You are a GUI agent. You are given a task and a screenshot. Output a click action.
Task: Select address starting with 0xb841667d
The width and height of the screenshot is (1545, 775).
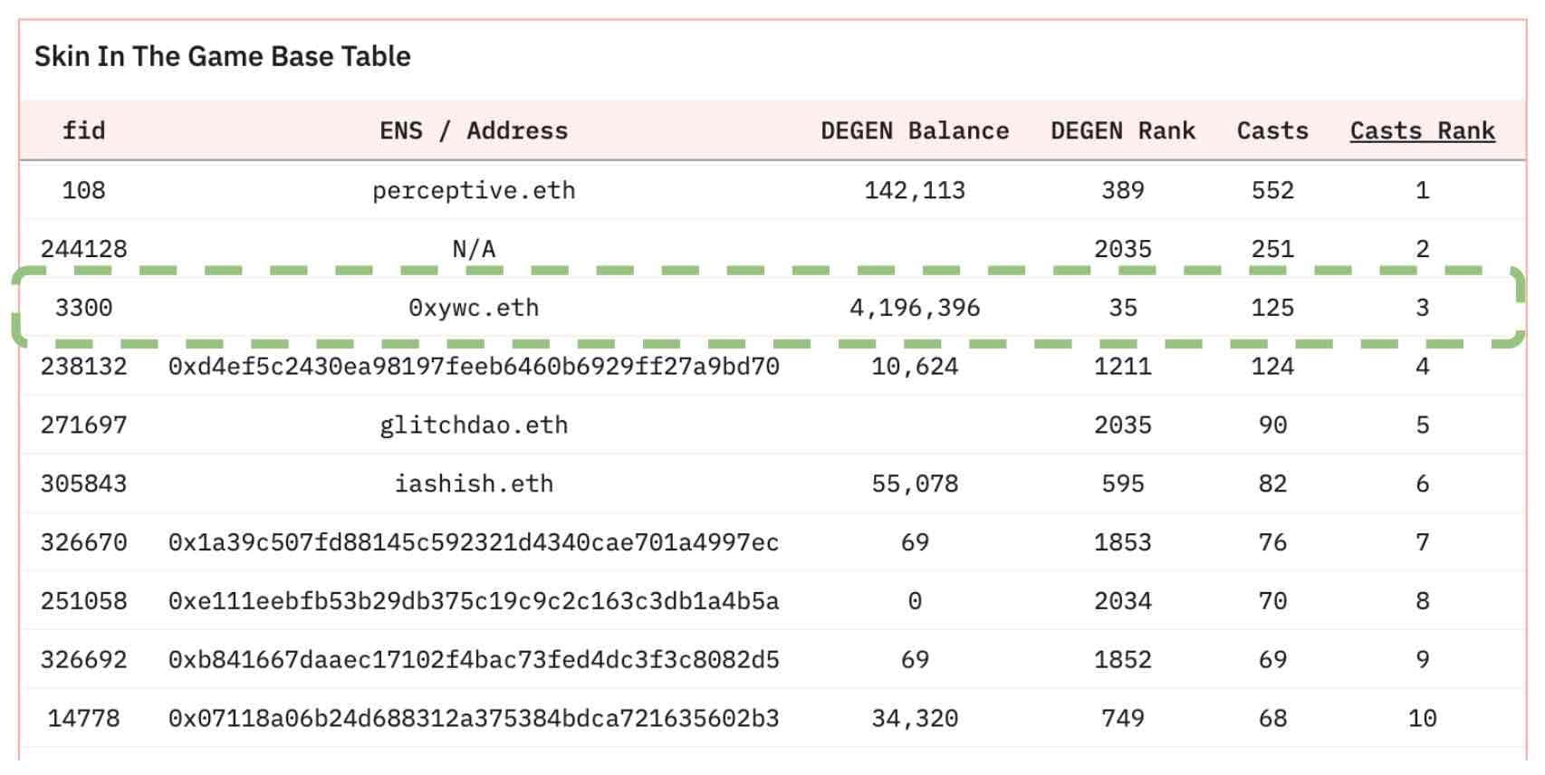pyautogui.click(x=473, y=660)
